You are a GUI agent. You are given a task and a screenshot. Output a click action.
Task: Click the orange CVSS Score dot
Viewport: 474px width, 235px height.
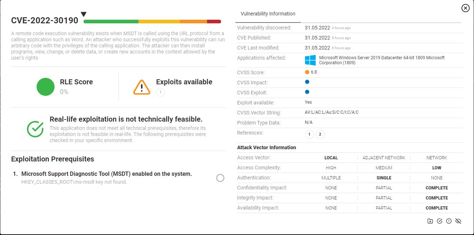coord(307,72)
